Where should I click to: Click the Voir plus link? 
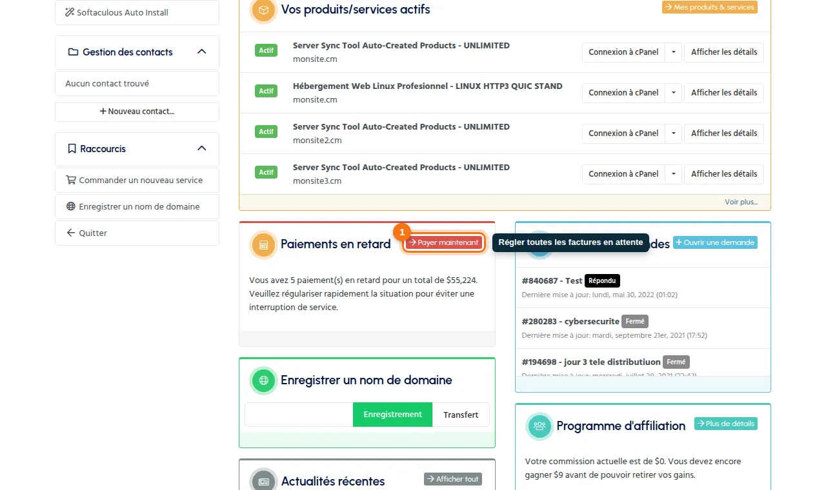(741, 202)
